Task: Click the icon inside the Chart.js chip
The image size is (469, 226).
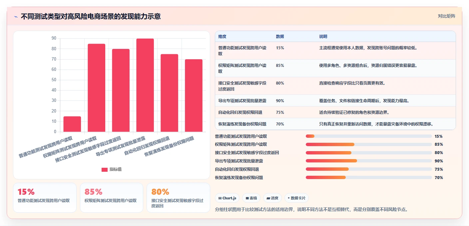Action: [220, 198]
